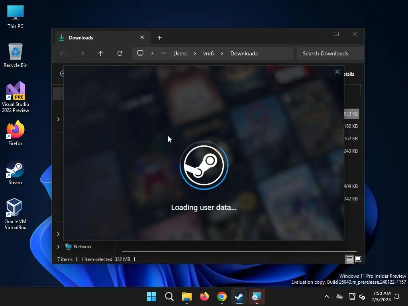408x306 pixels.
Task: Select the file sized 832 KB
Action: tap(351, 114)
